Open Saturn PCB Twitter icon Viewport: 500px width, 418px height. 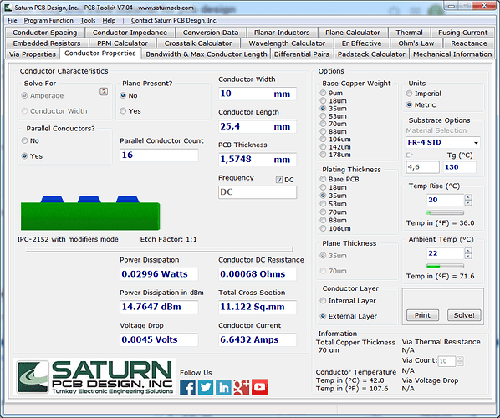tap(206, 387)
